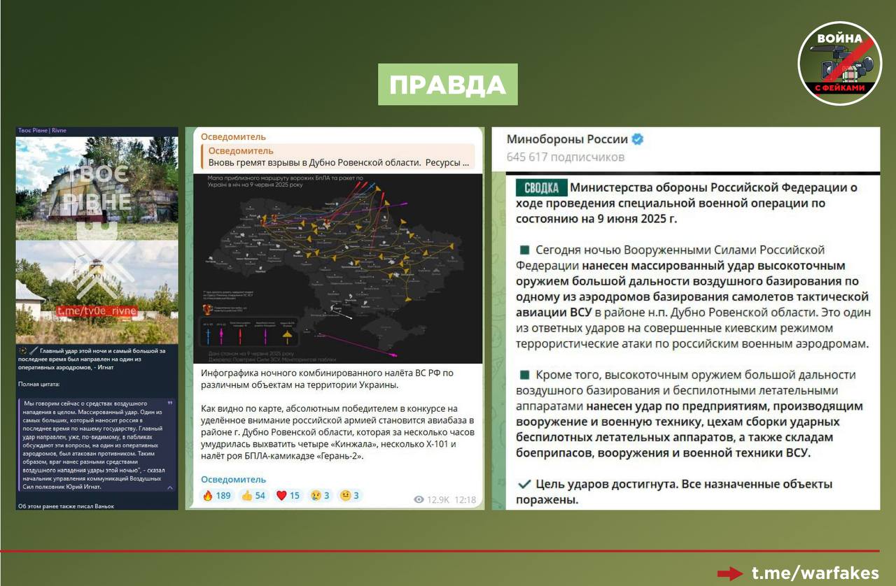
Task: Open the Твоє Рівне | Rivne channel header
Action: point(43,131)
